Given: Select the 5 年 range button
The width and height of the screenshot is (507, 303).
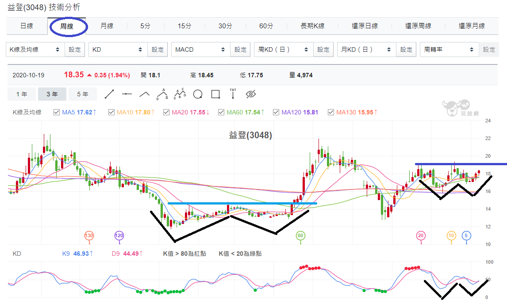Looking at the screenshot, I should (82, 94).
